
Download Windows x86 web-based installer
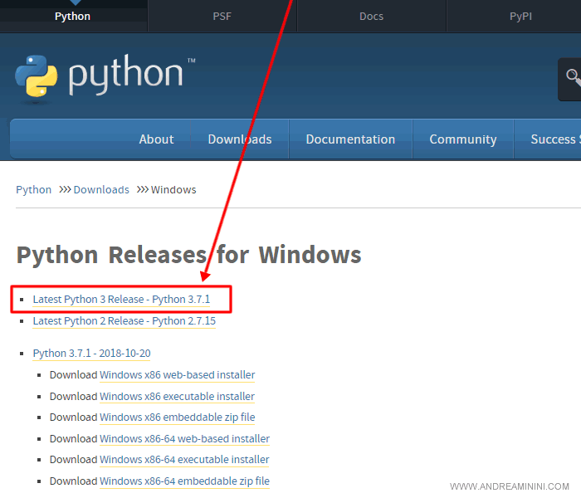pyautogui.click(x=177, y=375)
